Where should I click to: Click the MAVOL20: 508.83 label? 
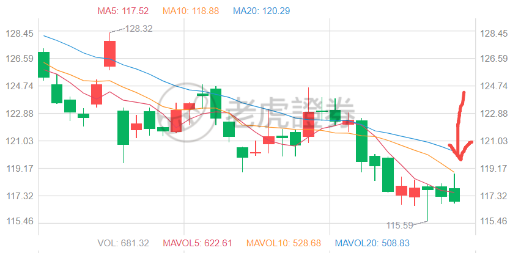pyautogui.click(x=372, y=243)
